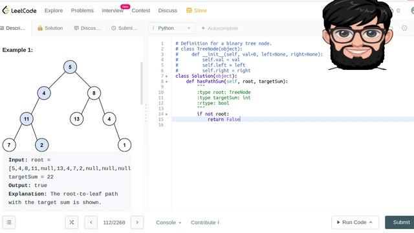Click the Run Code button

(x=355, y=223)
